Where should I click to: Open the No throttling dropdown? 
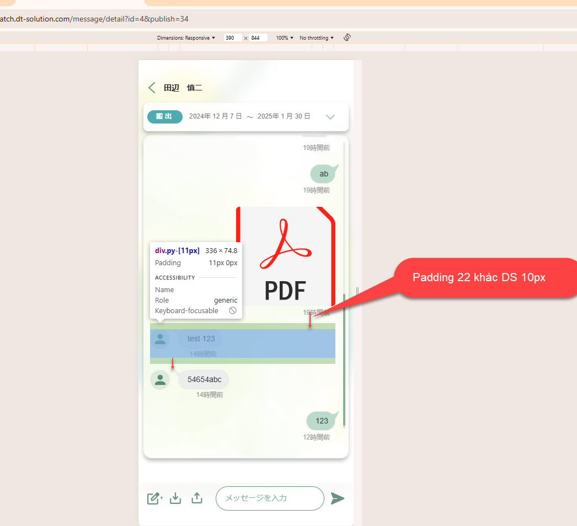[x=317, y=38]
